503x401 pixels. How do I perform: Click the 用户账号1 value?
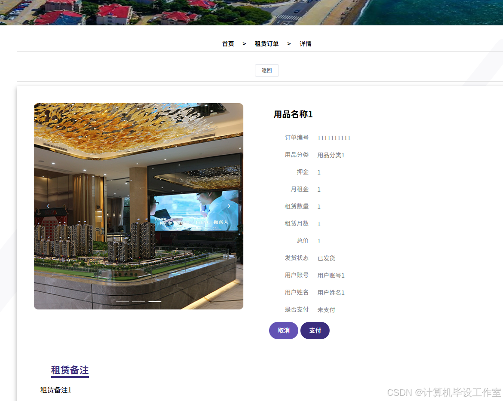[331, 275]
